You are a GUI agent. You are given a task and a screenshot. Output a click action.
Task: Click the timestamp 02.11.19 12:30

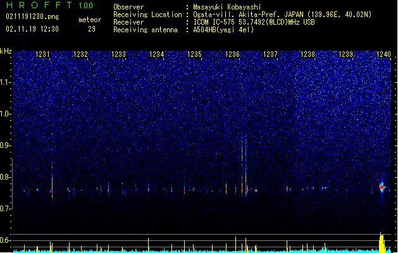(x=32, y=29)
